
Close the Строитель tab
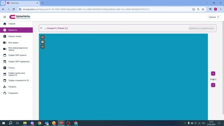tap(37, 3)
